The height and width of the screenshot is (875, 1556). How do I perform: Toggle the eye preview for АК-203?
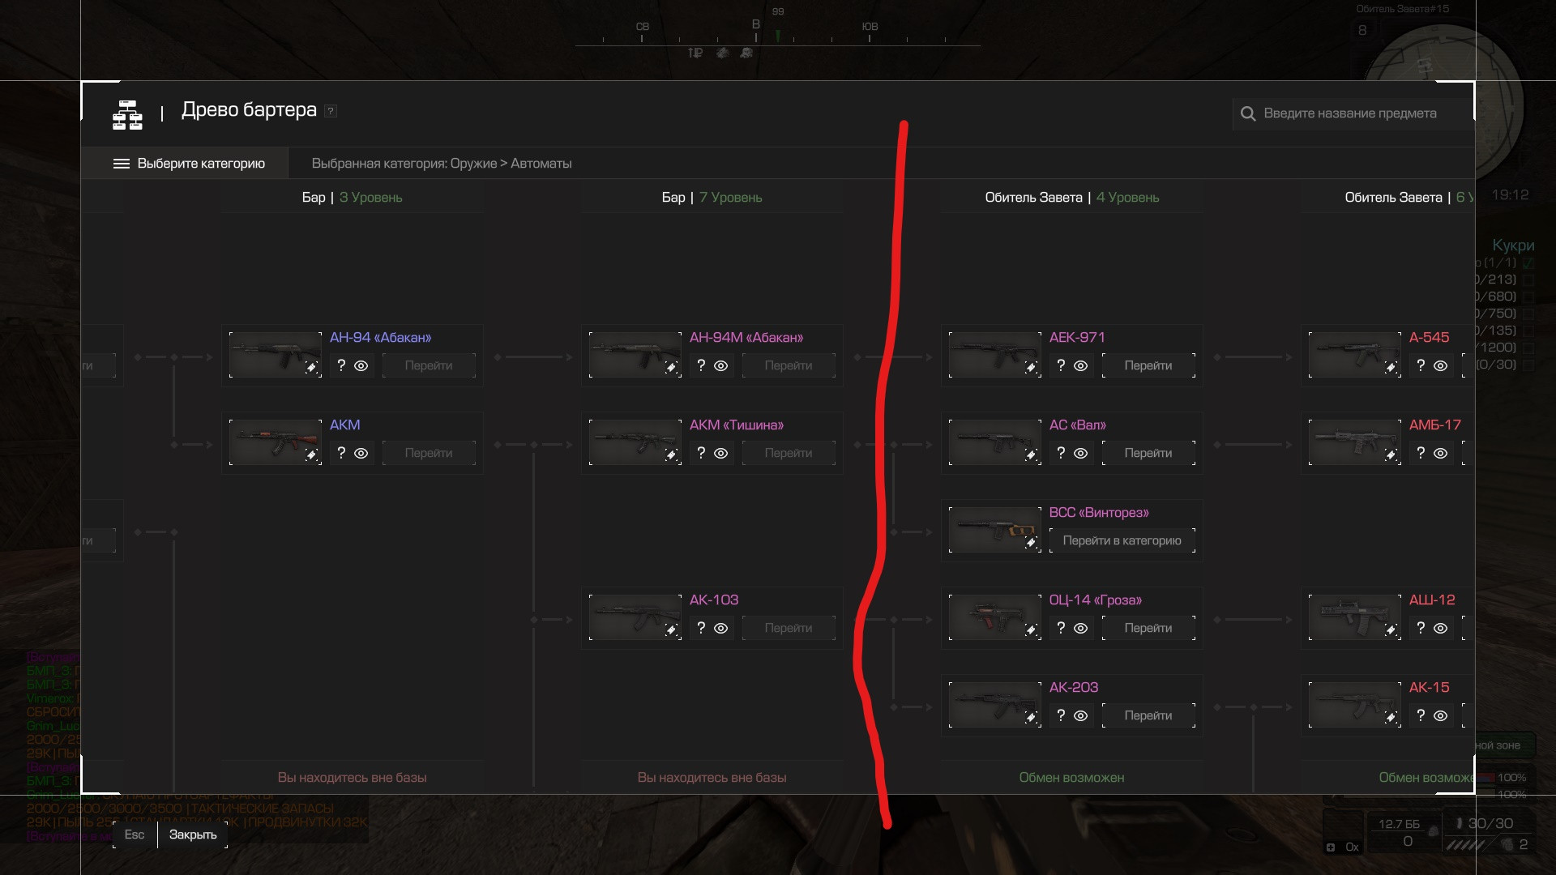pyautogui.click(x=1081, y=716)
